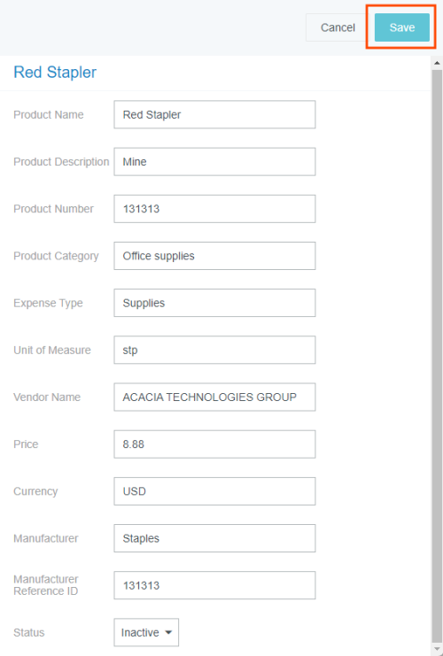The height and width of the screenshot is (656, 443).
Task: Click the Save button
Action: tap(402, 27)
